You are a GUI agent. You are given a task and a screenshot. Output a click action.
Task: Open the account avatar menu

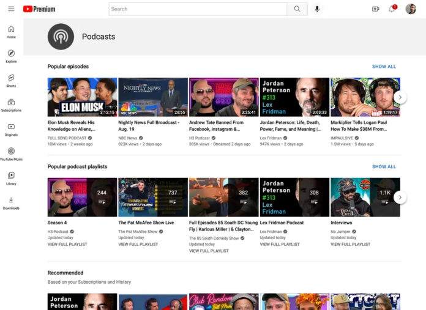(411, 9)
